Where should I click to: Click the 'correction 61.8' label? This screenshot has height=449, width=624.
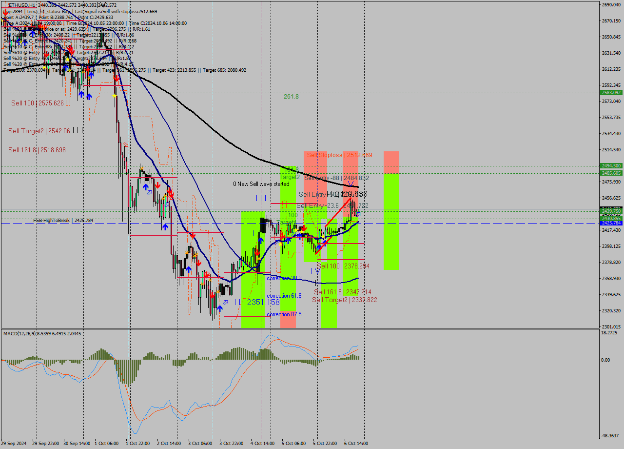coord(284,296)
